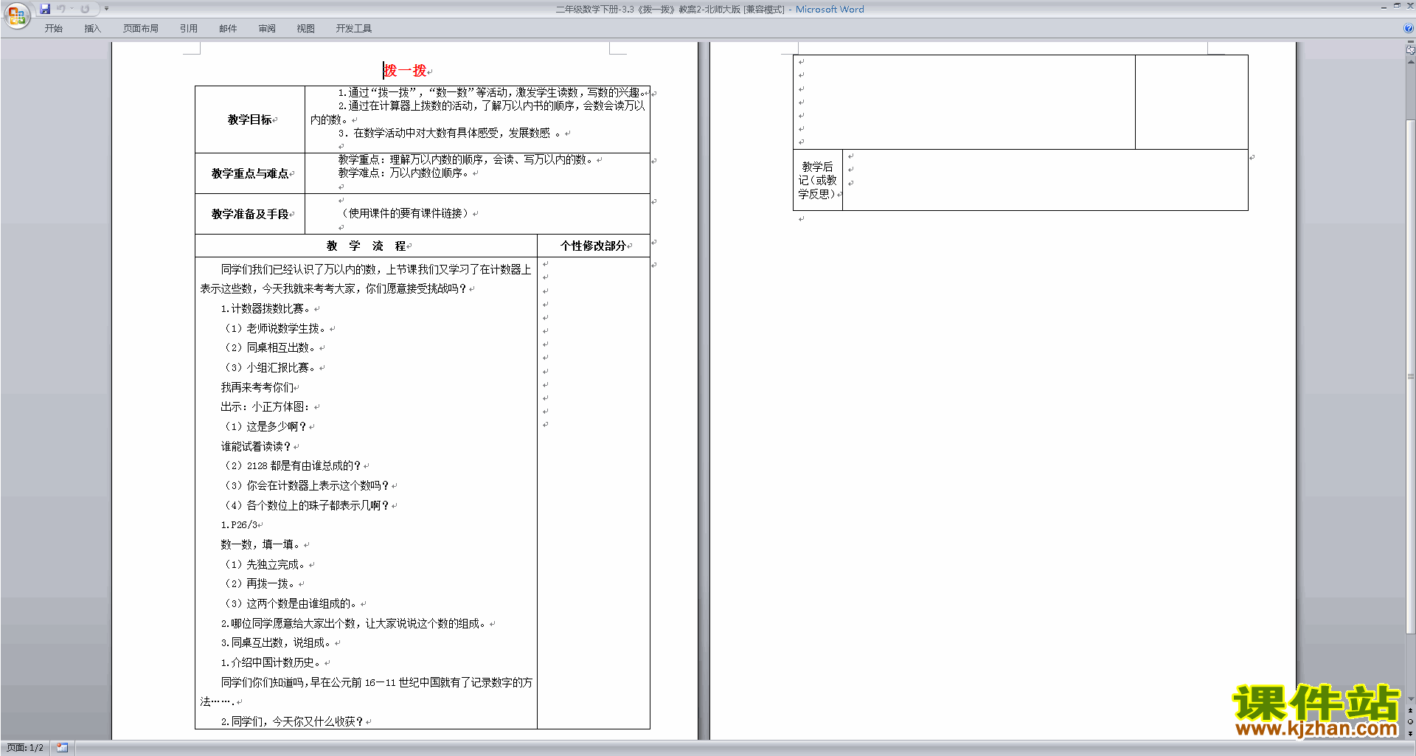Click the line 3.同桌互出数，说组成。
This screenshot has width=1416, height=756.
click(277, 642)
